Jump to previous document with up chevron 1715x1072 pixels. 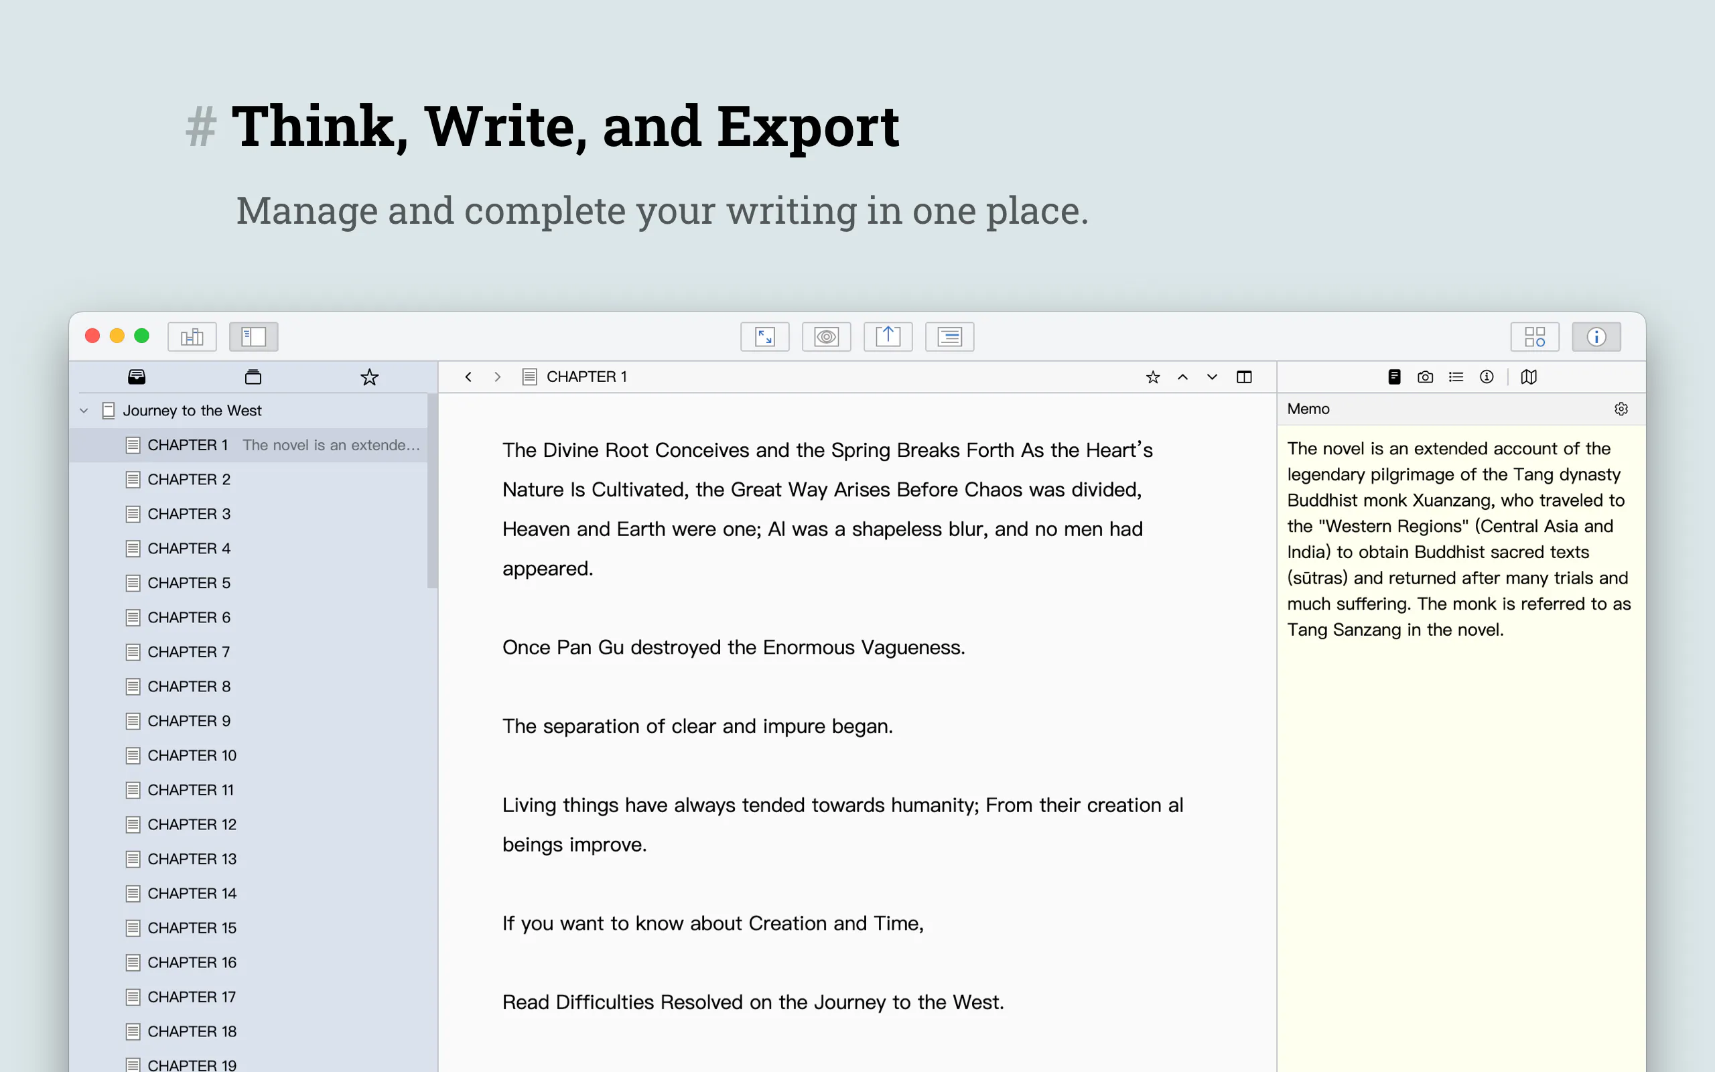(x=1183, y=377)
